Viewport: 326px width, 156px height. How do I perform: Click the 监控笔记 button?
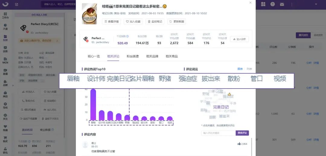click(155, 21)
